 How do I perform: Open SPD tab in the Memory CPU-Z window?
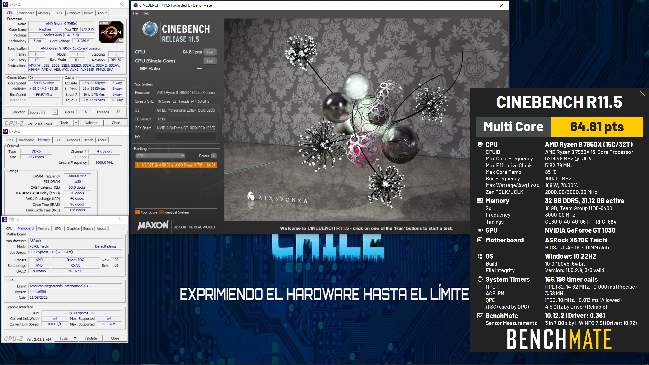click(x=58, y=140)
